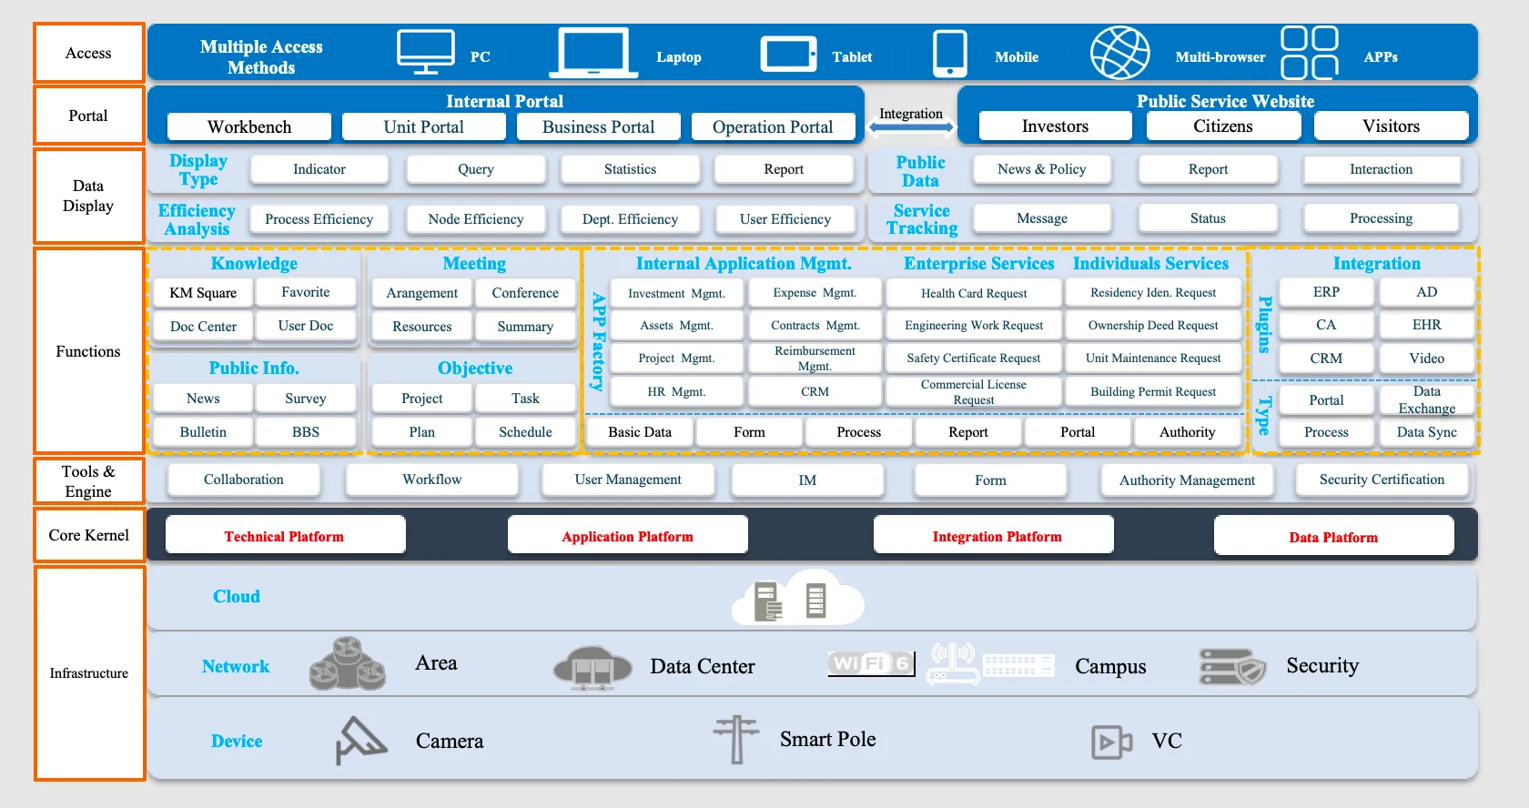
Task: Open the Business Portal tab
Action: [x=598, y=127]
